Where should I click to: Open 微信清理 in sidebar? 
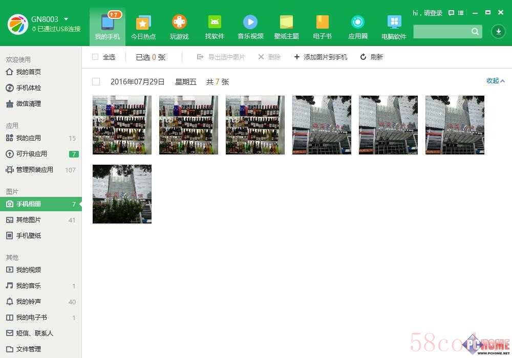(x=41, y=104)
